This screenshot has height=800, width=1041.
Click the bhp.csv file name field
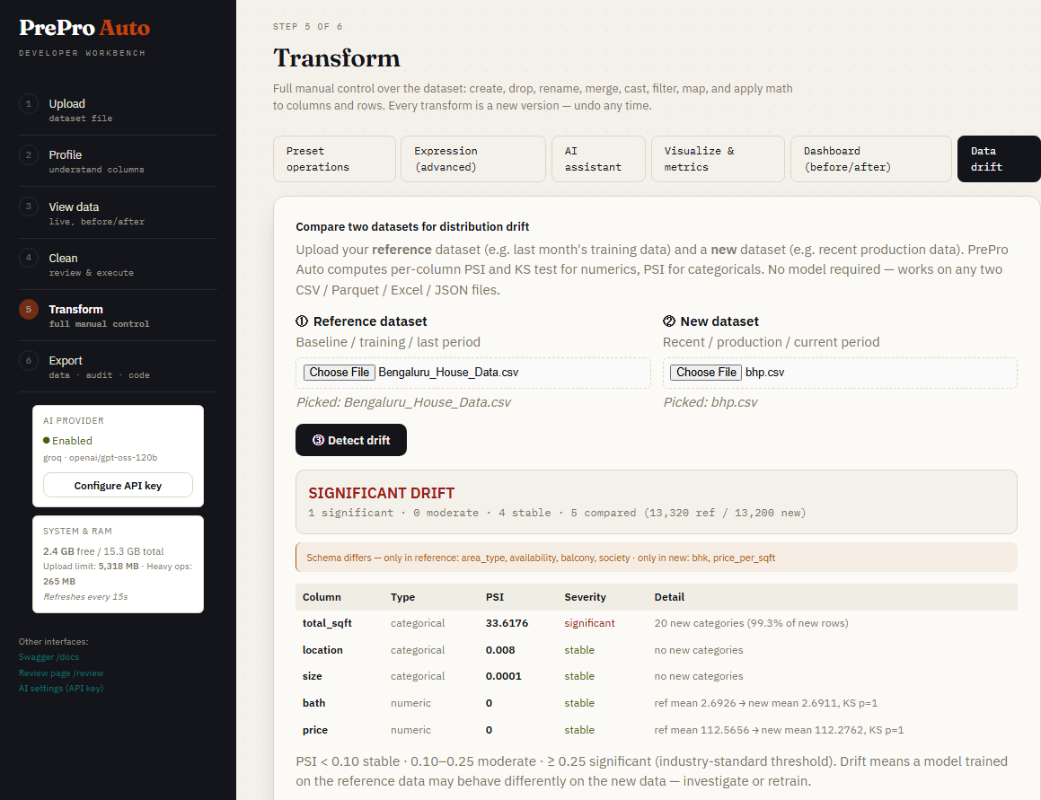pos(840,374)
